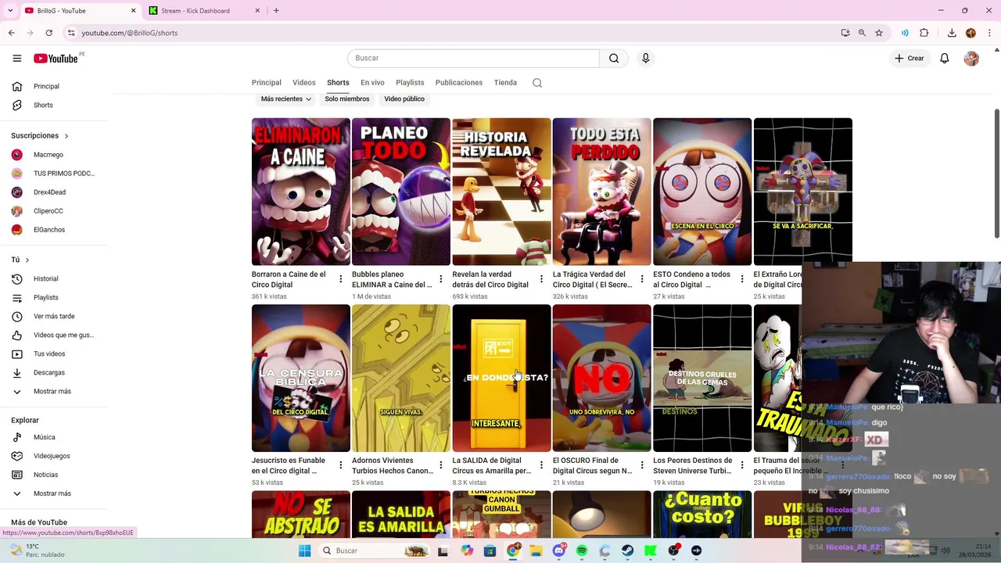Screen dimensions: 1001x563
Task: Open 'Ver más tarde' in sidebar
Action: click(53, 316)
